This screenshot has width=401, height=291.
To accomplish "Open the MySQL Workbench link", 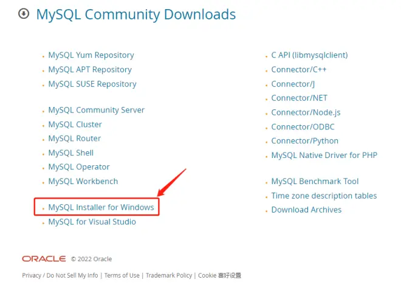I will [x=83, y=181].
